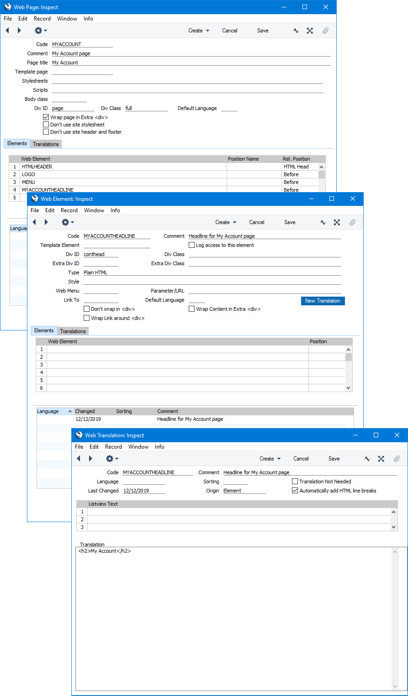The height and width of the screenshot is (696, 408).
Task: Click up arrow of Web Element matrix scrollbar
Action: pos(349,349)
